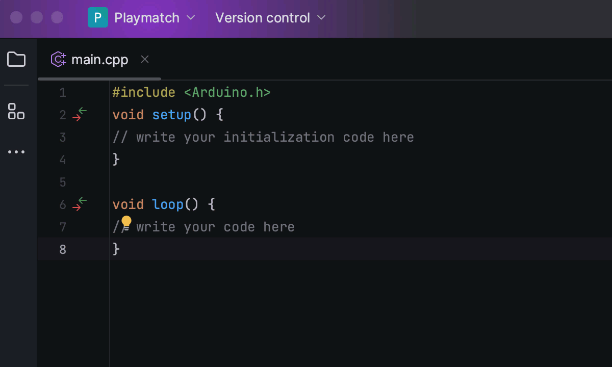
Task: Open the project files panel via folder icon
Action: [16, 59]
